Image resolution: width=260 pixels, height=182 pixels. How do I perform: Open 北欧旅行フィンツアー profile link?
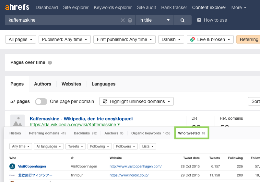tap(35, 175)
